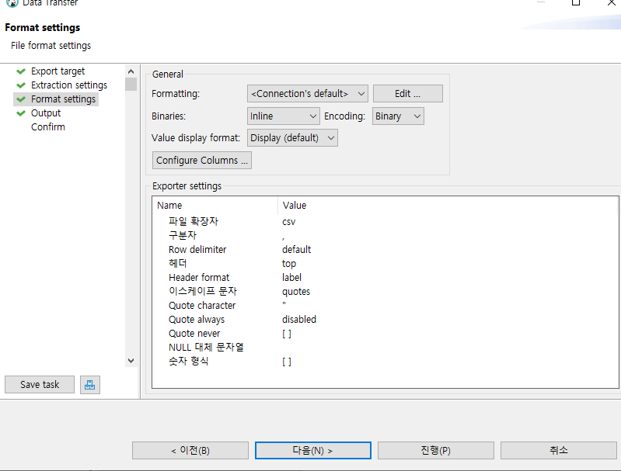Click the Edit ... formatting button

click(x=407, y=94)
